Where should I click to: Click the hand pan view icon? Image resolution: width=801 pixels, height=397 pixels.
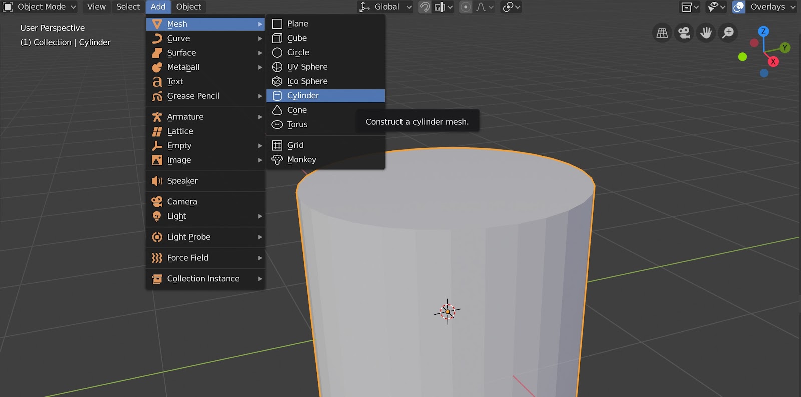(706, 33)
